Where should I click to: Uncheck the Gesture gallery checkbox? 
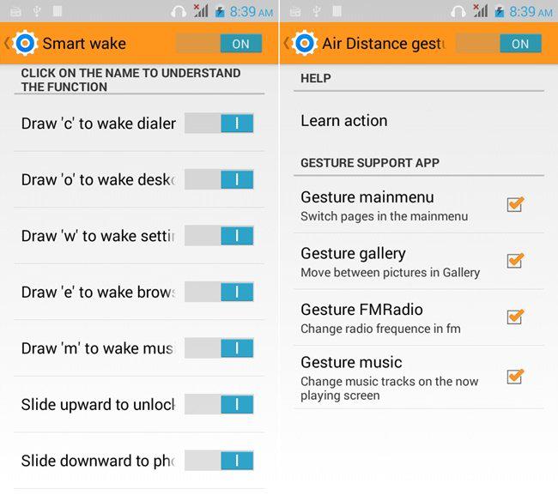515,261
